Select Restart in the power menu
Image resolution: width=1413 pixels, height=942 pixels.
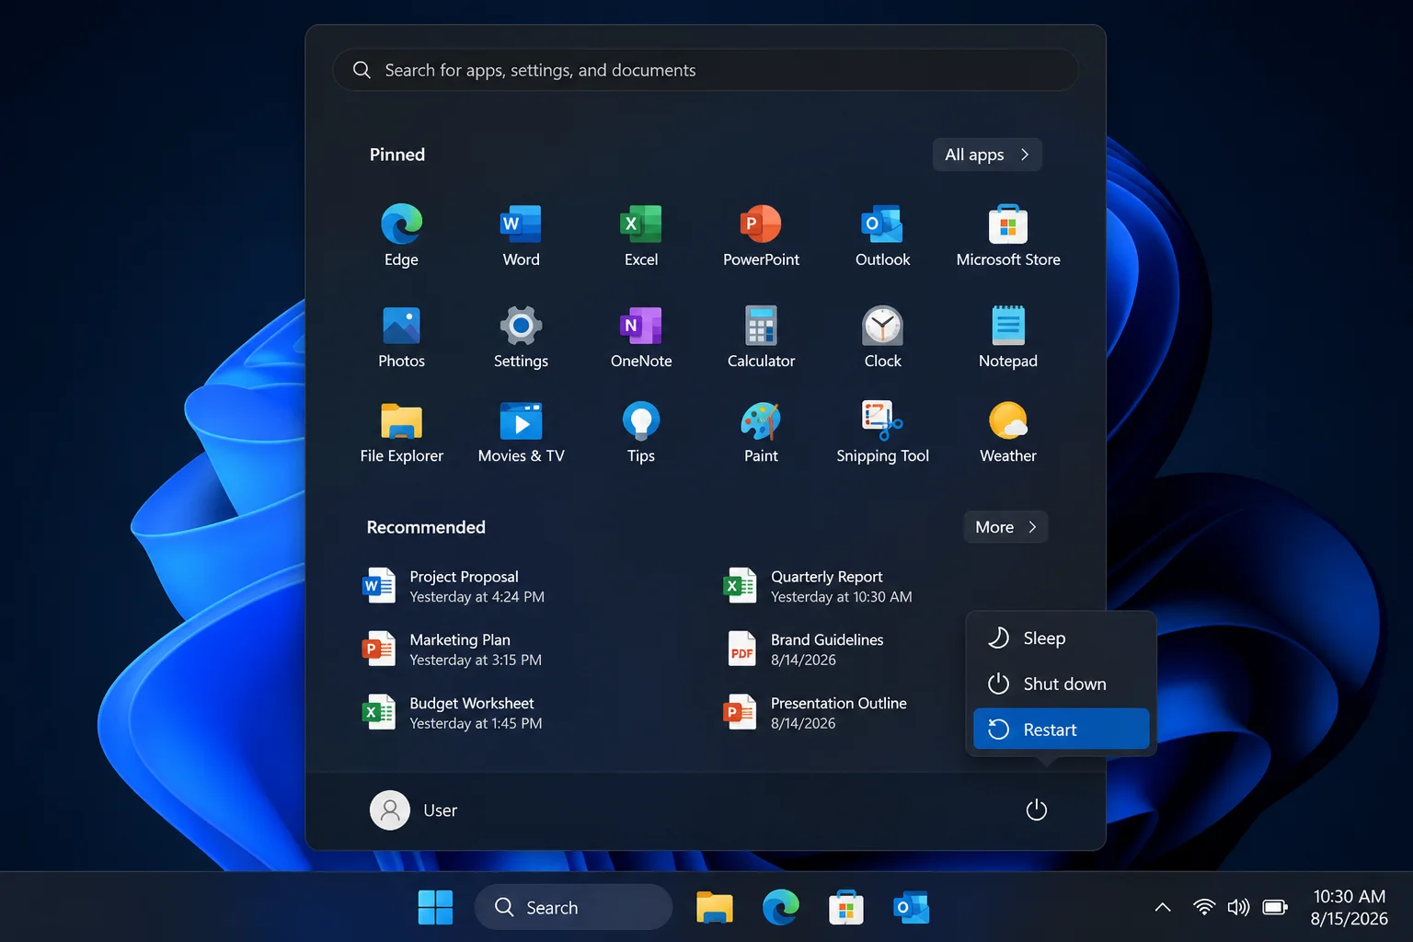pyautogui.click(x=1061, y=729)
